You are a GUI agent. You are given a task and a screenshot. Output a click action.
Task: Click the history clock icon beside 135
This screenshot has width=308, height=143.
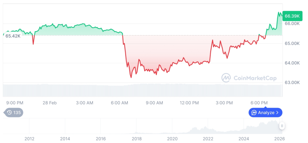[x=9, y=113]
